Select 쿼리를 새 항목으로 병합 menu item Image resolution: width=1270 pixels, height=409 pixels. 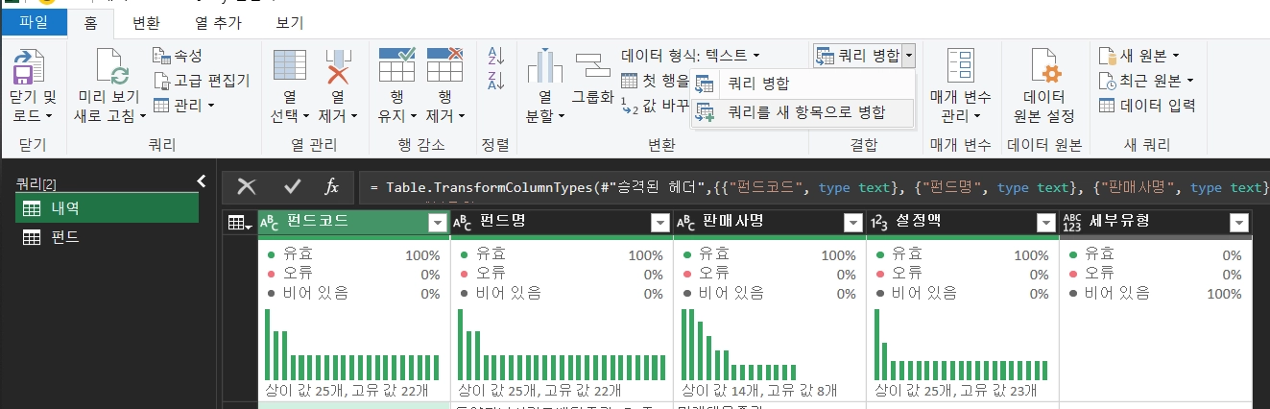pos(805,112)
